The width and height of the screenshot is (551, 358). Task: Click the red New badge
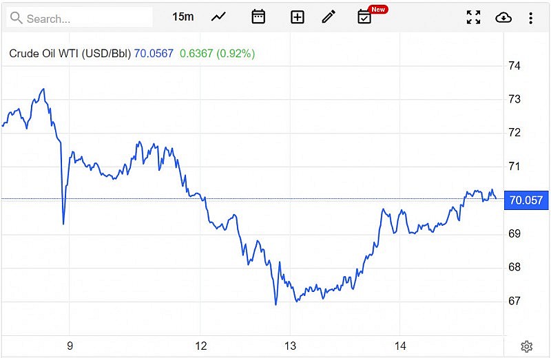(x=378, y=9)
